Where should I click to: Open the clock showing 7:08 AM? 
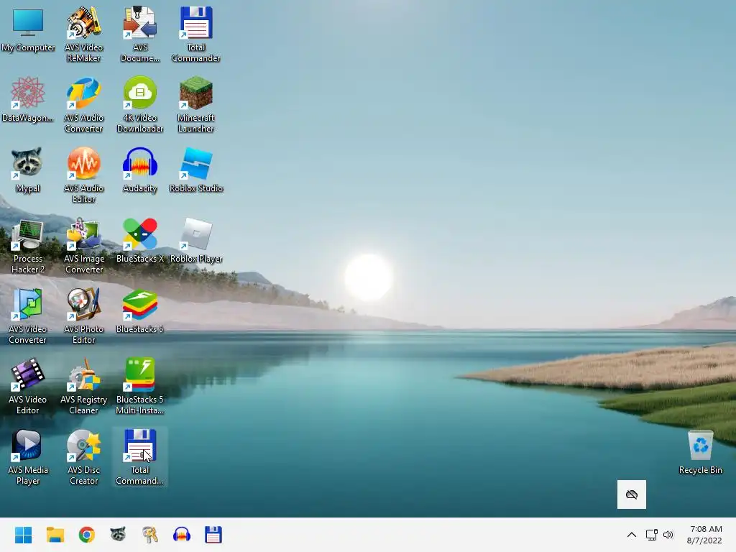click(704, 535)
